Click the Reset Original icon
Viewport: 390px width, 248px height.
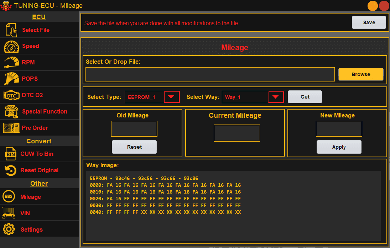tap(9, 170)
